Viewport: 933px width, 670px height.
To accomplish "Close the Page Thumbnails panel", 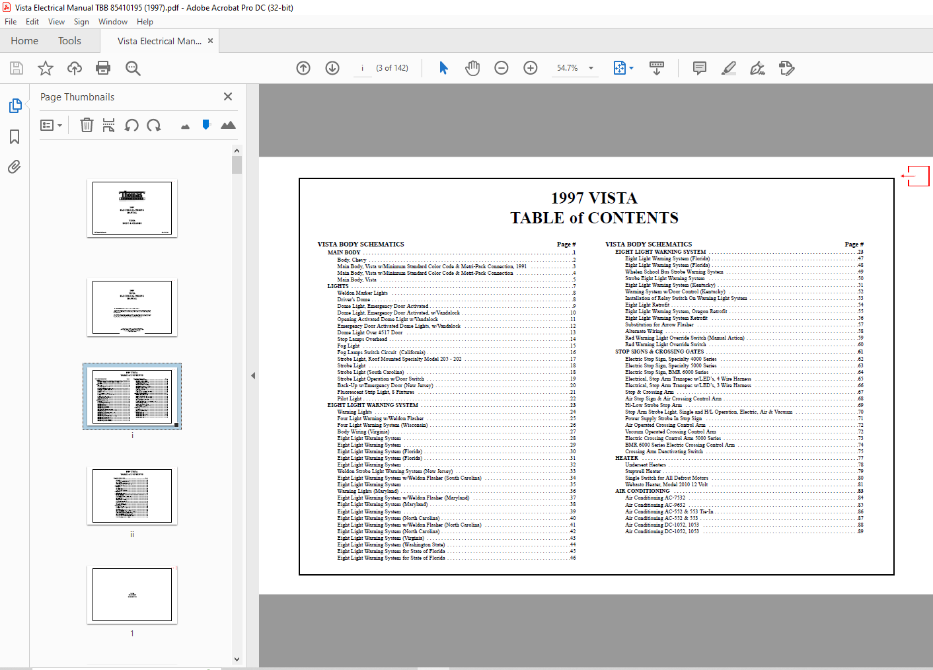I will (228, 96).
